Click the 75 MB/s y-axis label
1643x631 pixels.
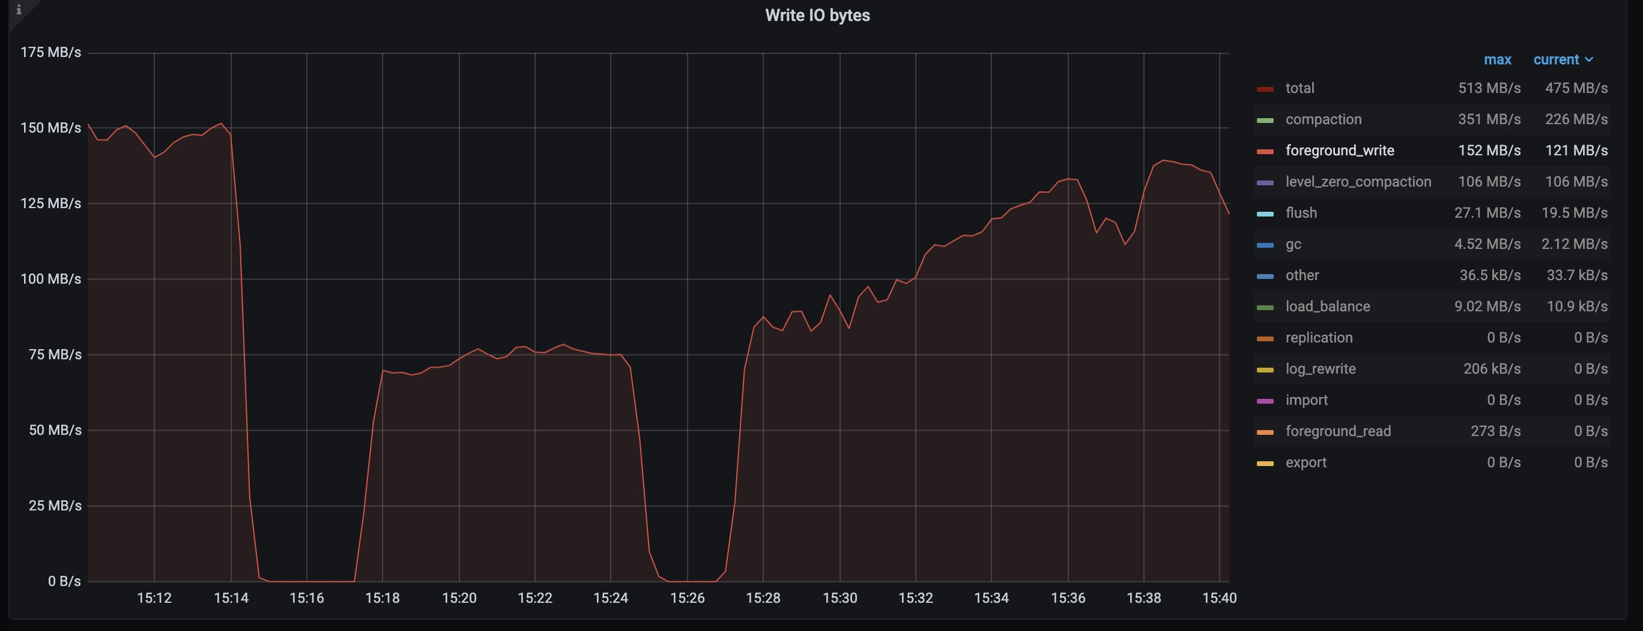55,354
